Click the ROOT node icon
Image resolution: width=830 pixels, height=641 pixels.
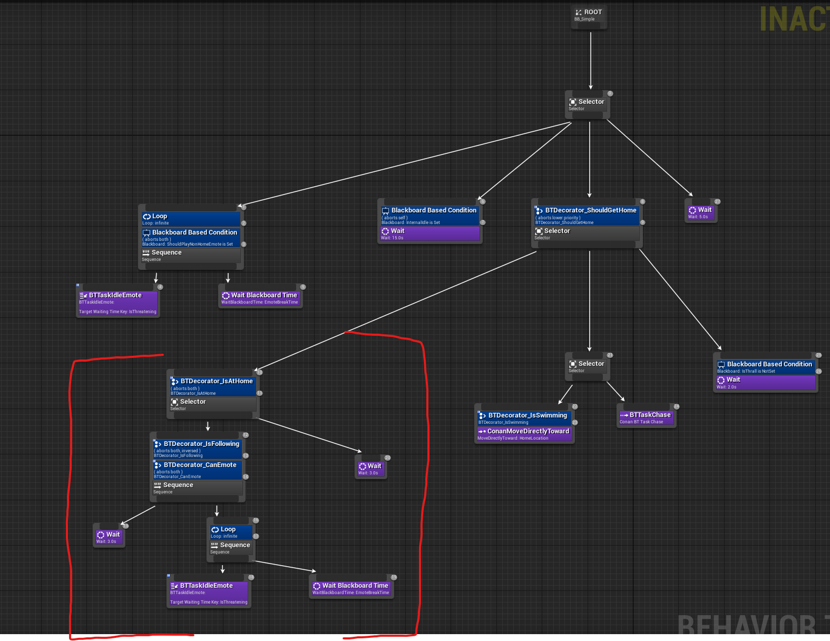(x=579, y=12)
